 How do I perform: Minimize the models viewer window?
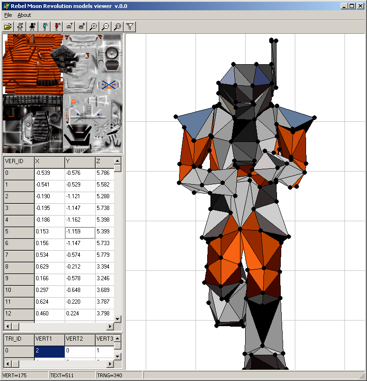(x=344, y=6)
